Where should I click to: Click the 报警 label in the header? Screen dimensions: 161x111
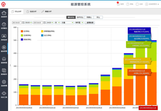click(x=122, y=4)
